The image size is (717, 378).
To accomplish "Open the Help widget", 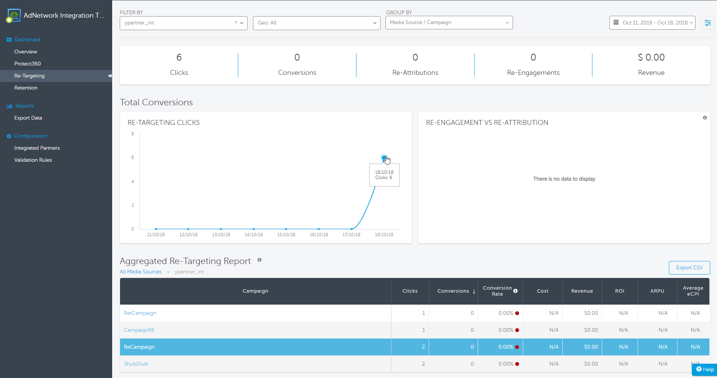I will (x=705, y=369).
